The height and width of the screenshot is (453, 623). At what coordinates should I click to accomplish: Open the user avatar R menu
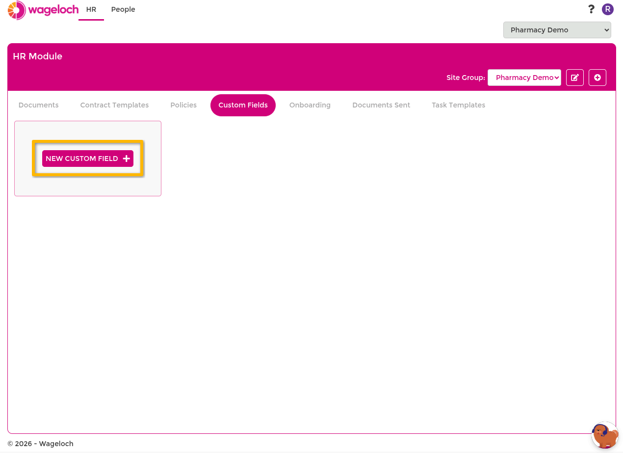[608, 9]
